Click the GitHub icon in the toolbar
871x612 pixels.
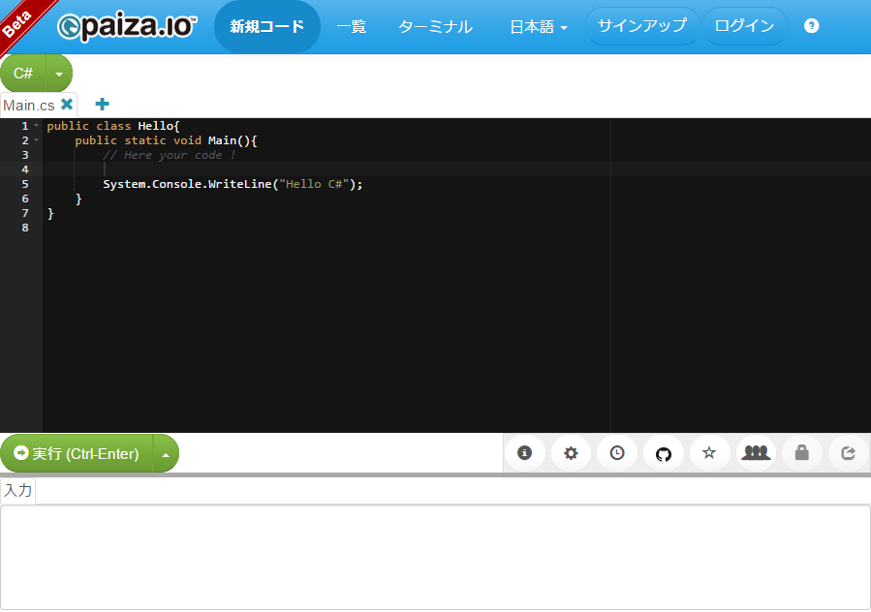tap(664, 453)
